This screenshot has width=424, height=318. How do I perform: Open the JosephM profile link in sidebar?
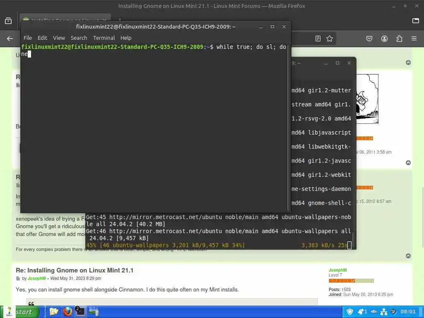pos(337,270)
